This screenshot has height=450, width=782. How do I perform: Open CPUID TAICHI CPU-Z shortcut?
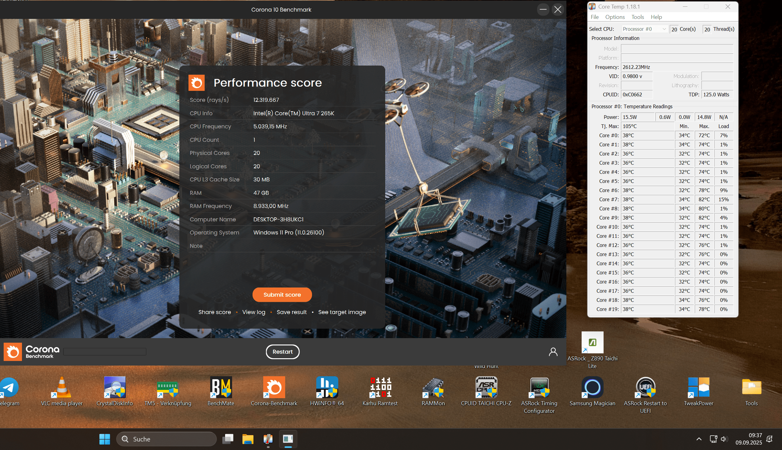tap(486, 387)
